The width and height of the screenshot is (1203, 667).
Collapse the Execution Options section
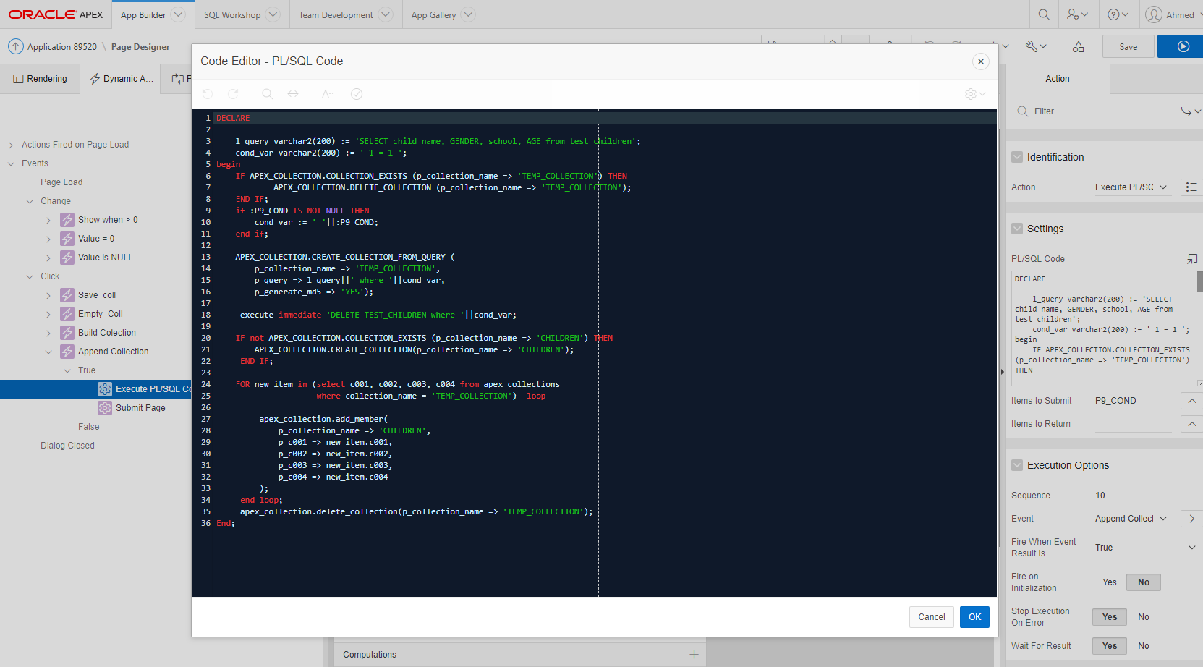tap(1017, 465)
